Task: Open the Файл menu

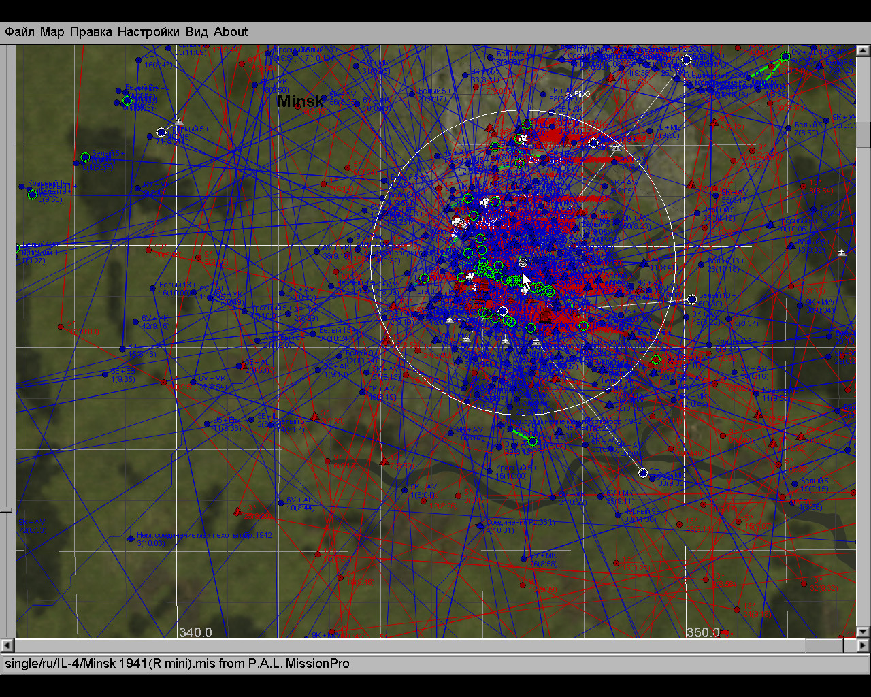Action: (20, 32)
